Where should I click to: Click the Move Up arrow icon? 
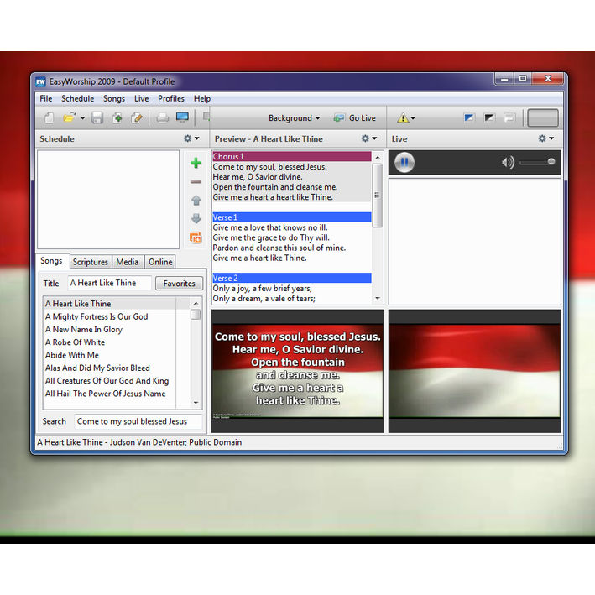pos(196,200)
